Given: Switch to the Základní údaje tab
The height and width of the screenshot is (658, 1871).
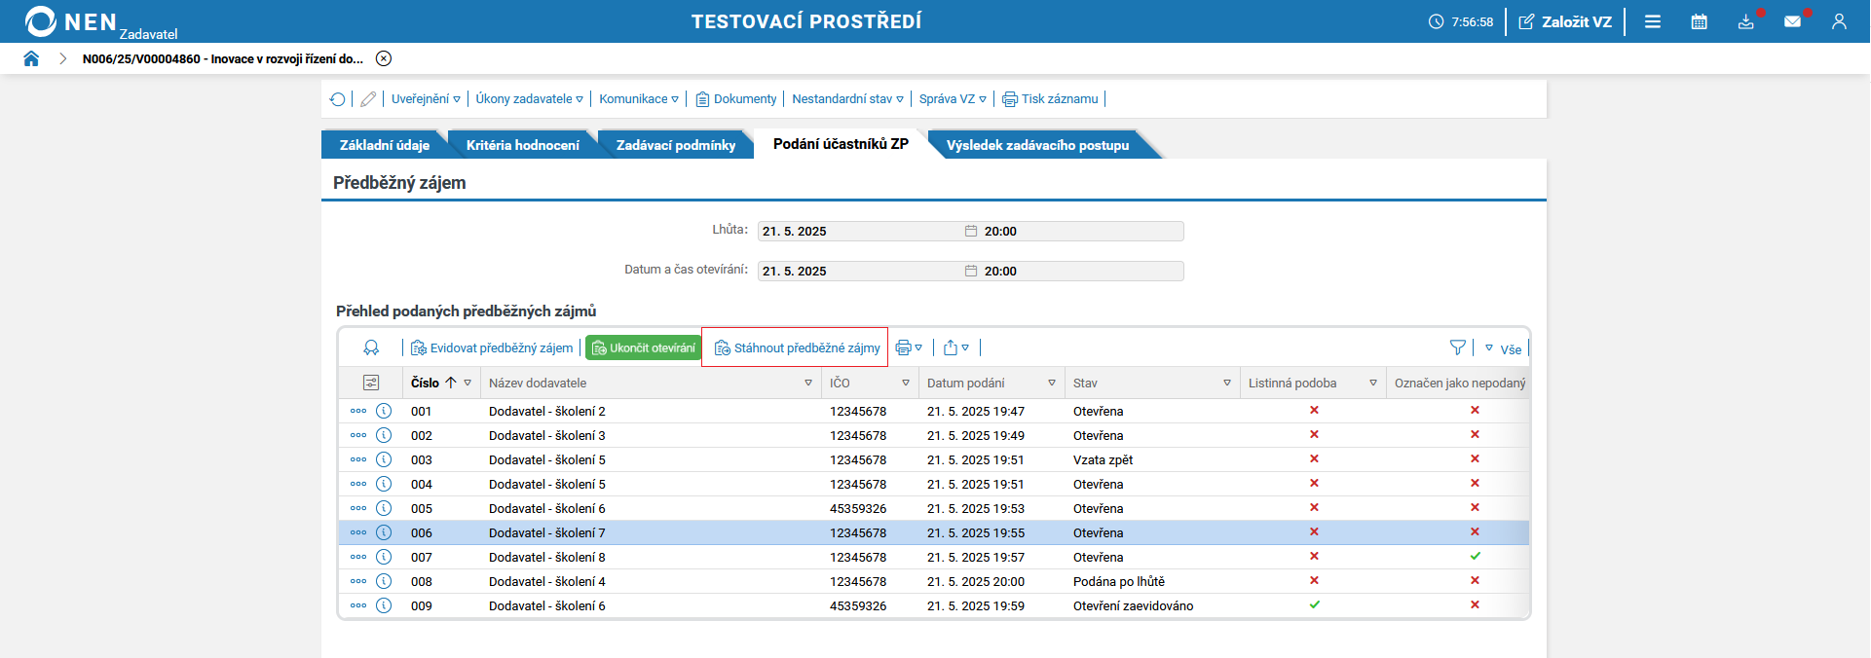Looking at the screenshot, I should 385,145.
